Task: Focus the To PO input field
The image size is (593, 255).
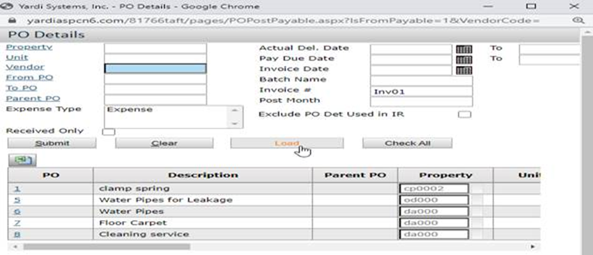Action: pyautogui.click(x=155, y=90)
